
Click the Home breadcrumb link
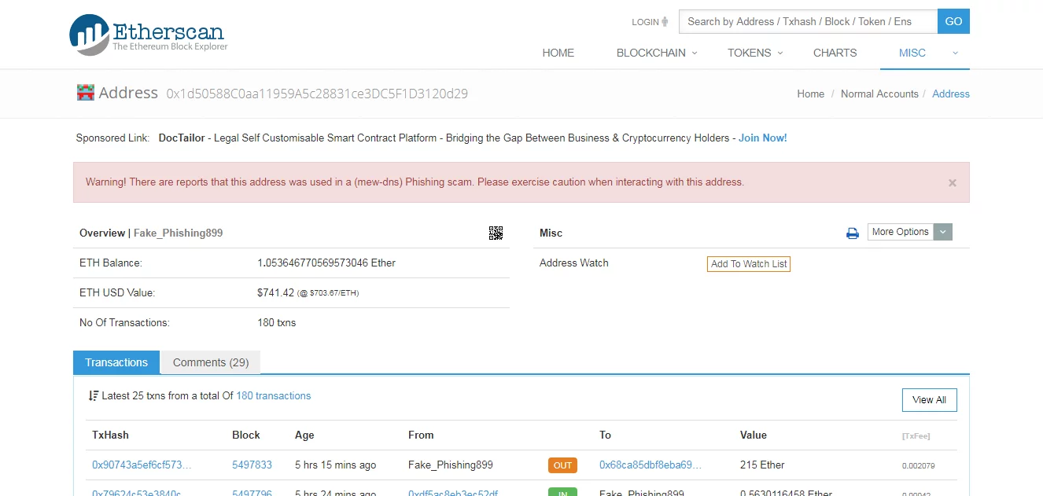coord(811,94)
